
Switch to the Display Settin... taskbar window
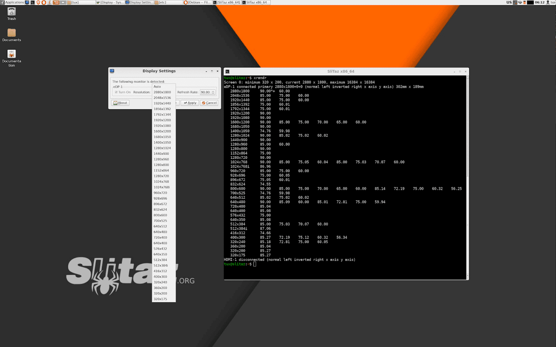click(139, 2)
